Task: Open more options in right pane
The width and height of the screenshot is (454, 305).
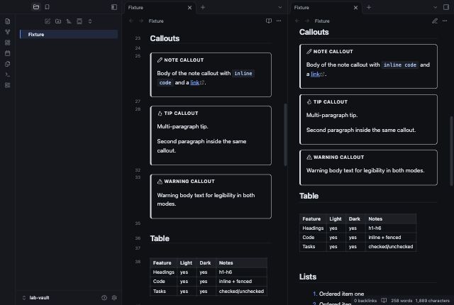Action: pos(445,21)
